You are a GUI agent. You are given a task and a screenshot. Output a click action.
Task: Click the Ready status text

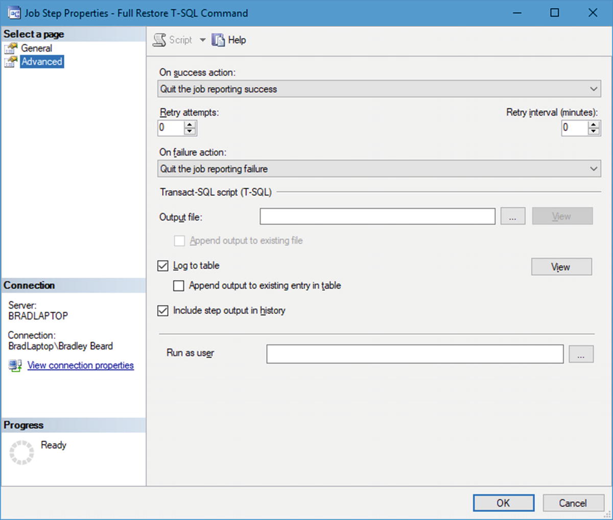[x=54, y=445]
